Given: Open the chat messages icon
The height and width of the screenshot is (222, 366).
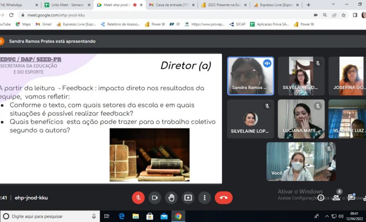Looking at the screenshot, I should [351, 198].
